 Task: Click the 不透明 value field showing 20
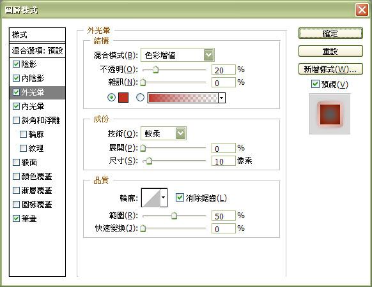[x=224, y=70]
